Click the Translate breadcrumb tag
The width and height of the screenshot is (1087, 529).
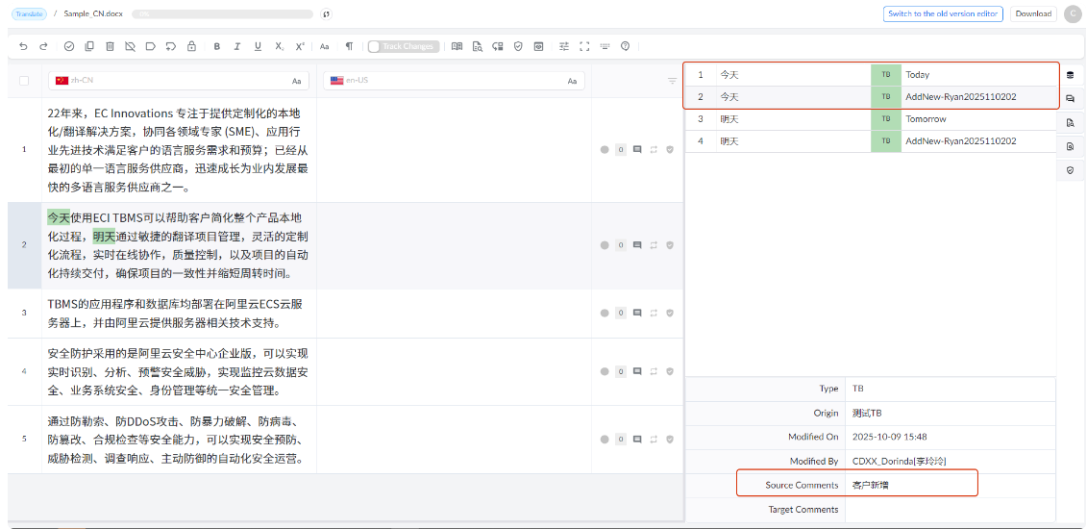[30, 13]
